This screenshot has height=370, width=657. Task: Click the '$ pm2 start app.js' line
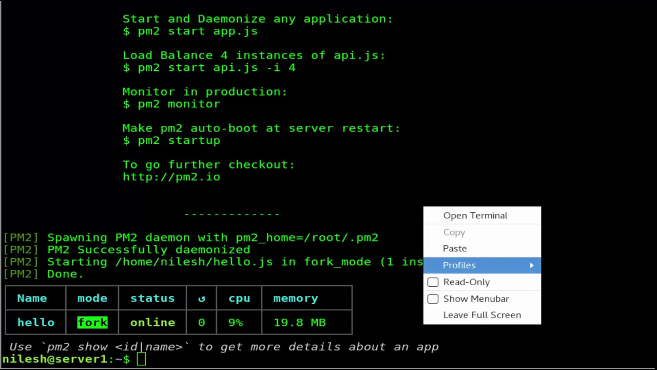[190, 31]
